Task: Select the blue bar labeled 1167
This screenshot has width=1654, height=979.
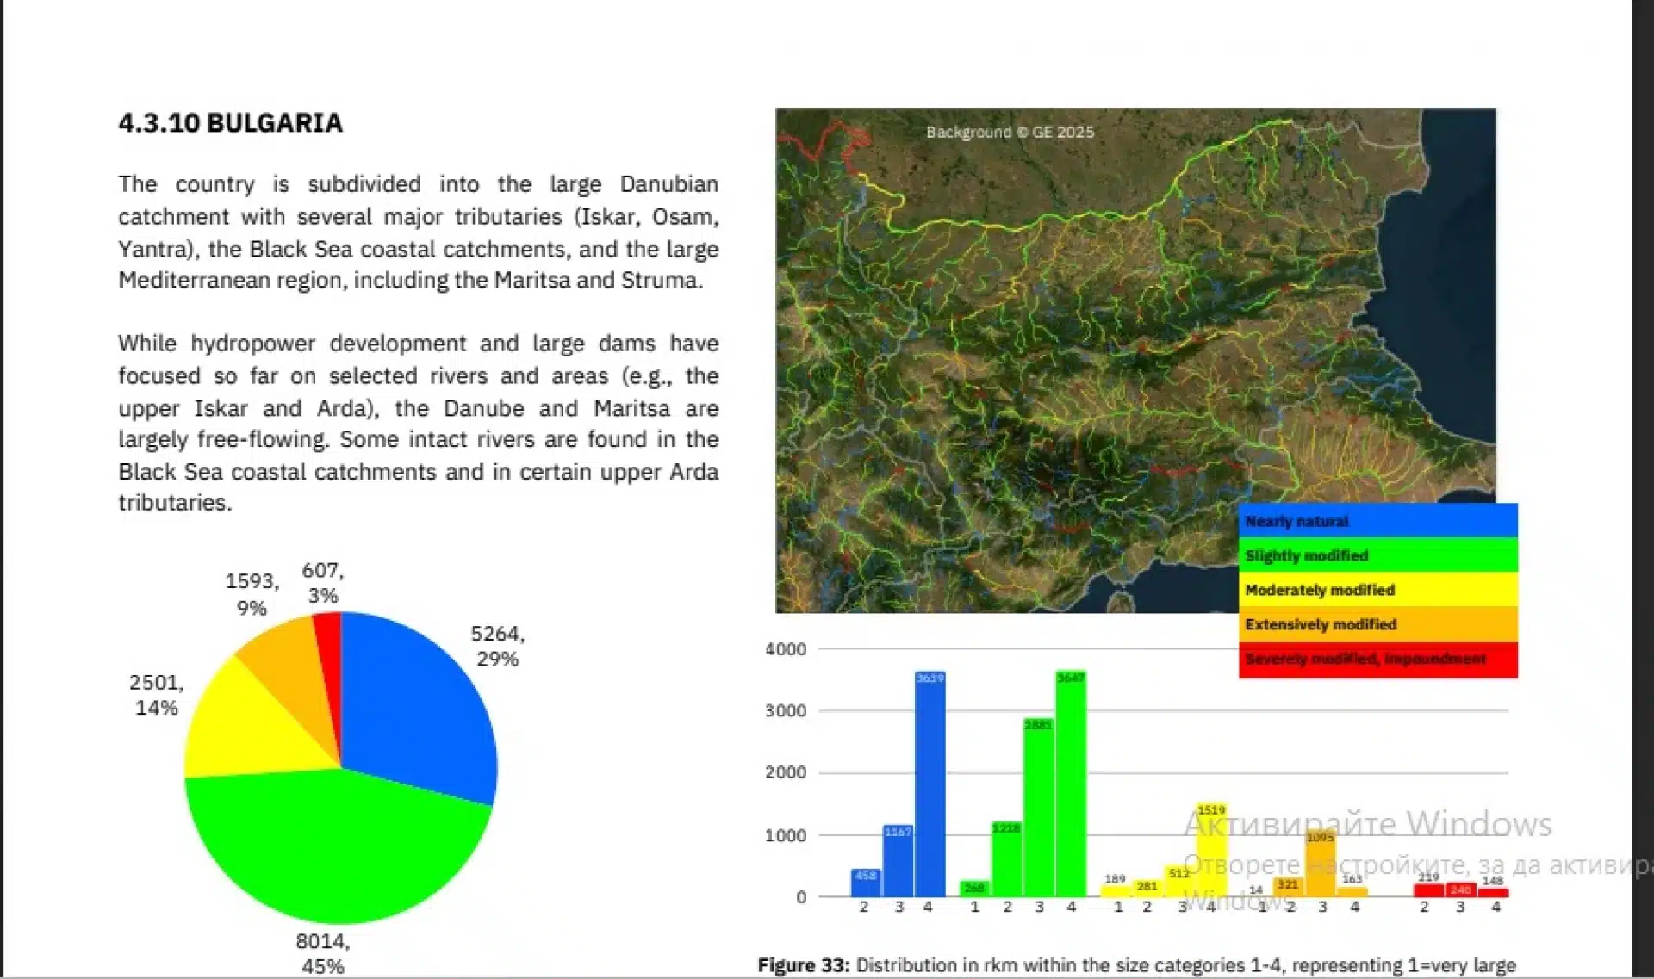Action: tap(898, 861)
